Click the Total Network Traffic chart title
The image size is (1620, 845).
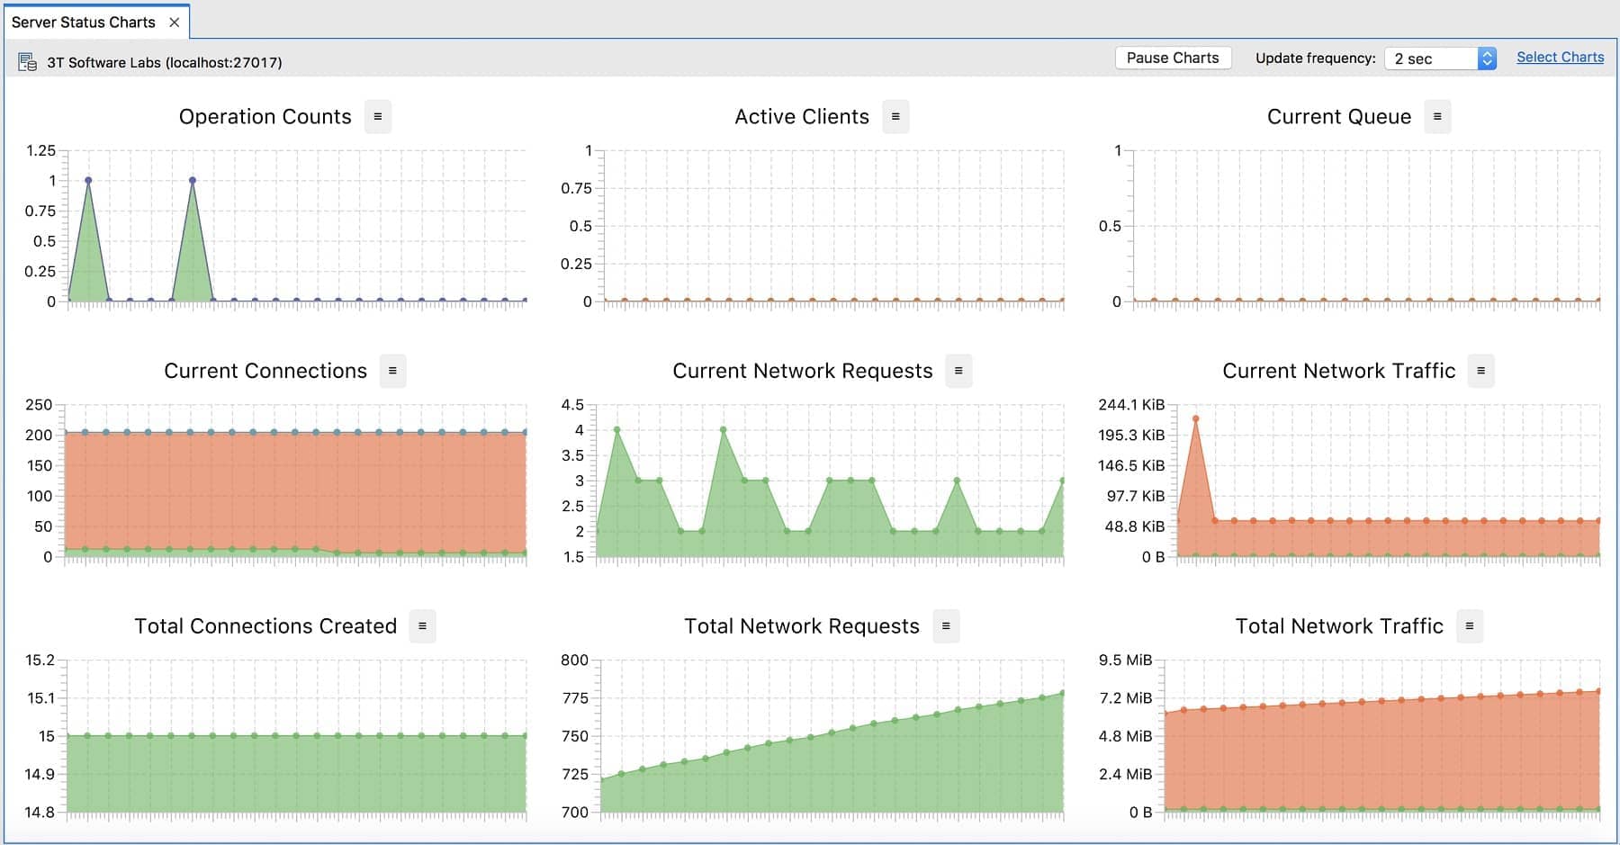1339,626
